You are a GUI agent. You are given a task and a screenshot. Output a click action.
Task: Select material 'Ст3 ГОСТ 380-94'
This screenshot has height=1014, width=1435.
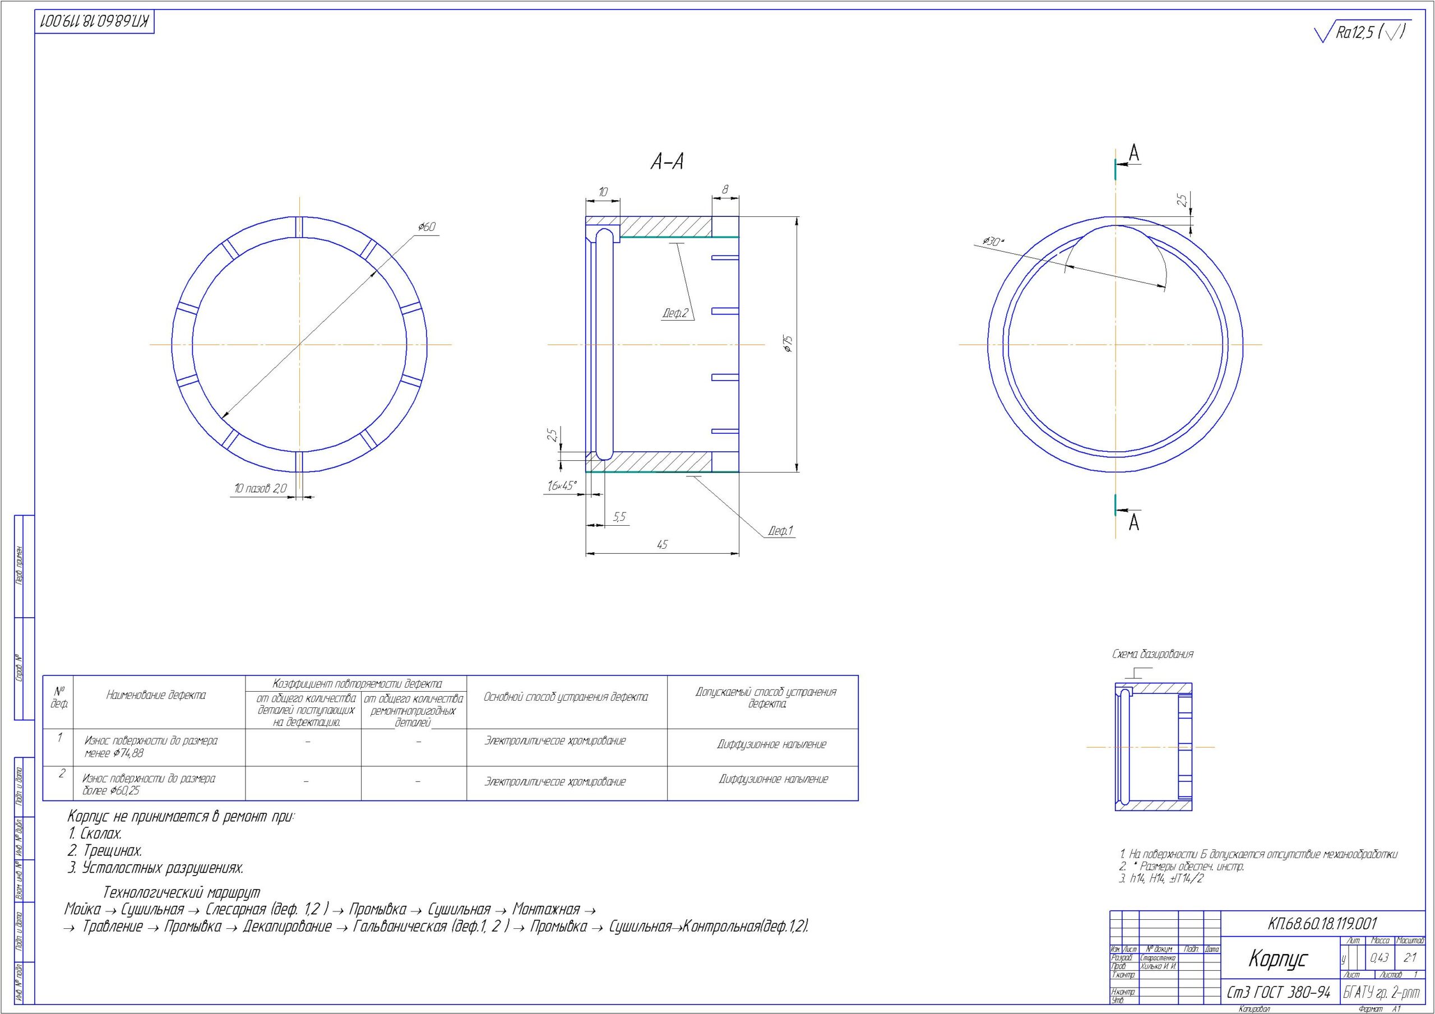coord(1279,992)
